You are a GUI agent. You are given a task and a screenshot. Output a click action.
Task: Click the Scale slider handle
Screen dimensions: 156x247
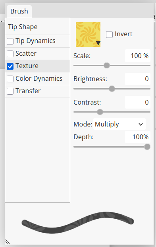[x=107, y=65]
